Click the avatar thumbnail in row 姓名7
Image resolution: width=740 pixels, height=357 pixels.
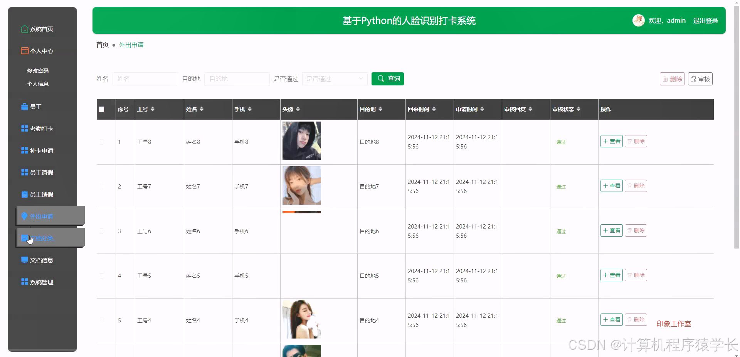pyautogui.click(x=301, y=185)
